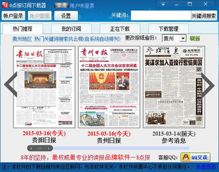Click the scrollbar right arrow
Viewport: 219px width, 172px height.
(x=49, y=148)
